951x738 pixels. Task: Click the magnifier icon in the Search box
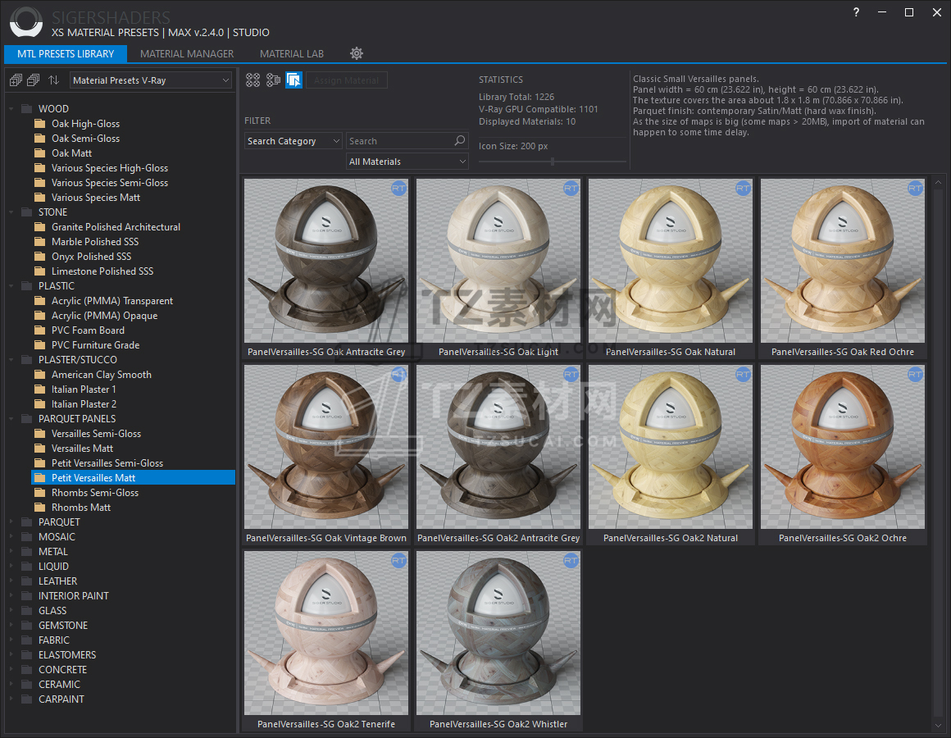(460, 141)
